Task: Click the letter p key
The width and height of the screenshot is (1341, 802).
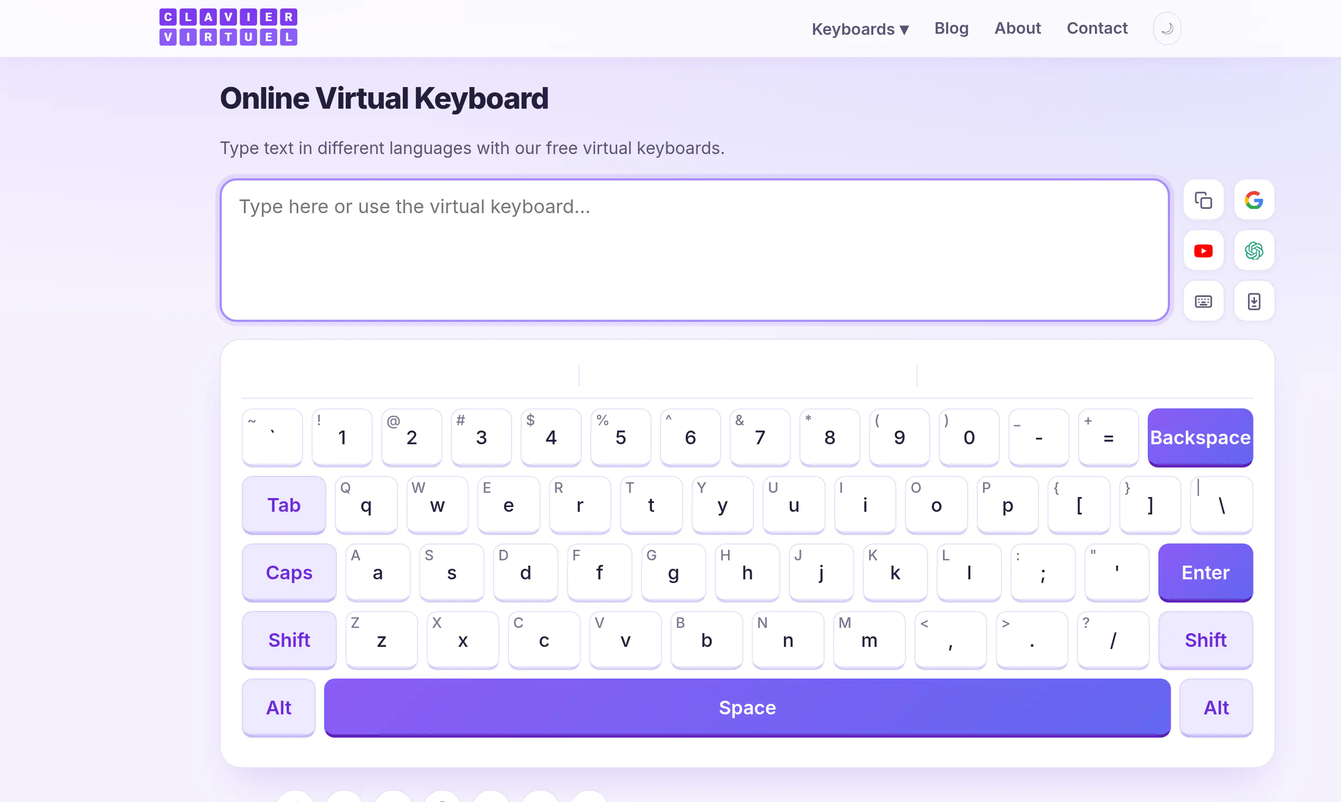Action: (x=1007, y=505)
